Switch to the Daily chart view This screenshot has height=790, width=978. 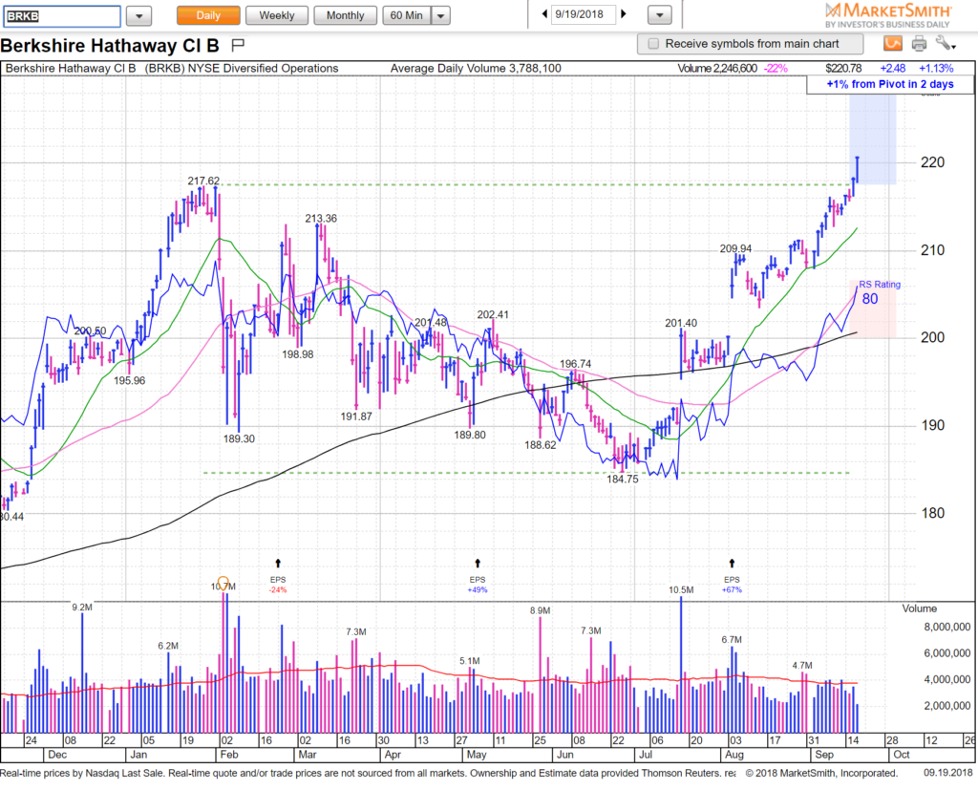[x=208, y=15]
